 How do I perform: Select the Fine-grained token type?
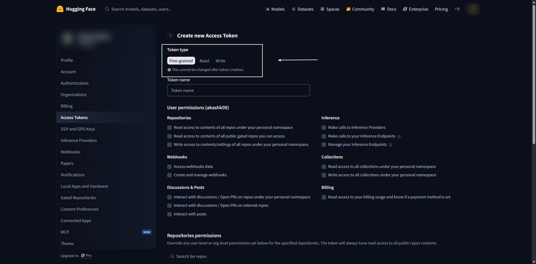181,61
